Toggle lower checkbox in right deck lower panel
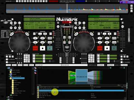 point(121,62)
